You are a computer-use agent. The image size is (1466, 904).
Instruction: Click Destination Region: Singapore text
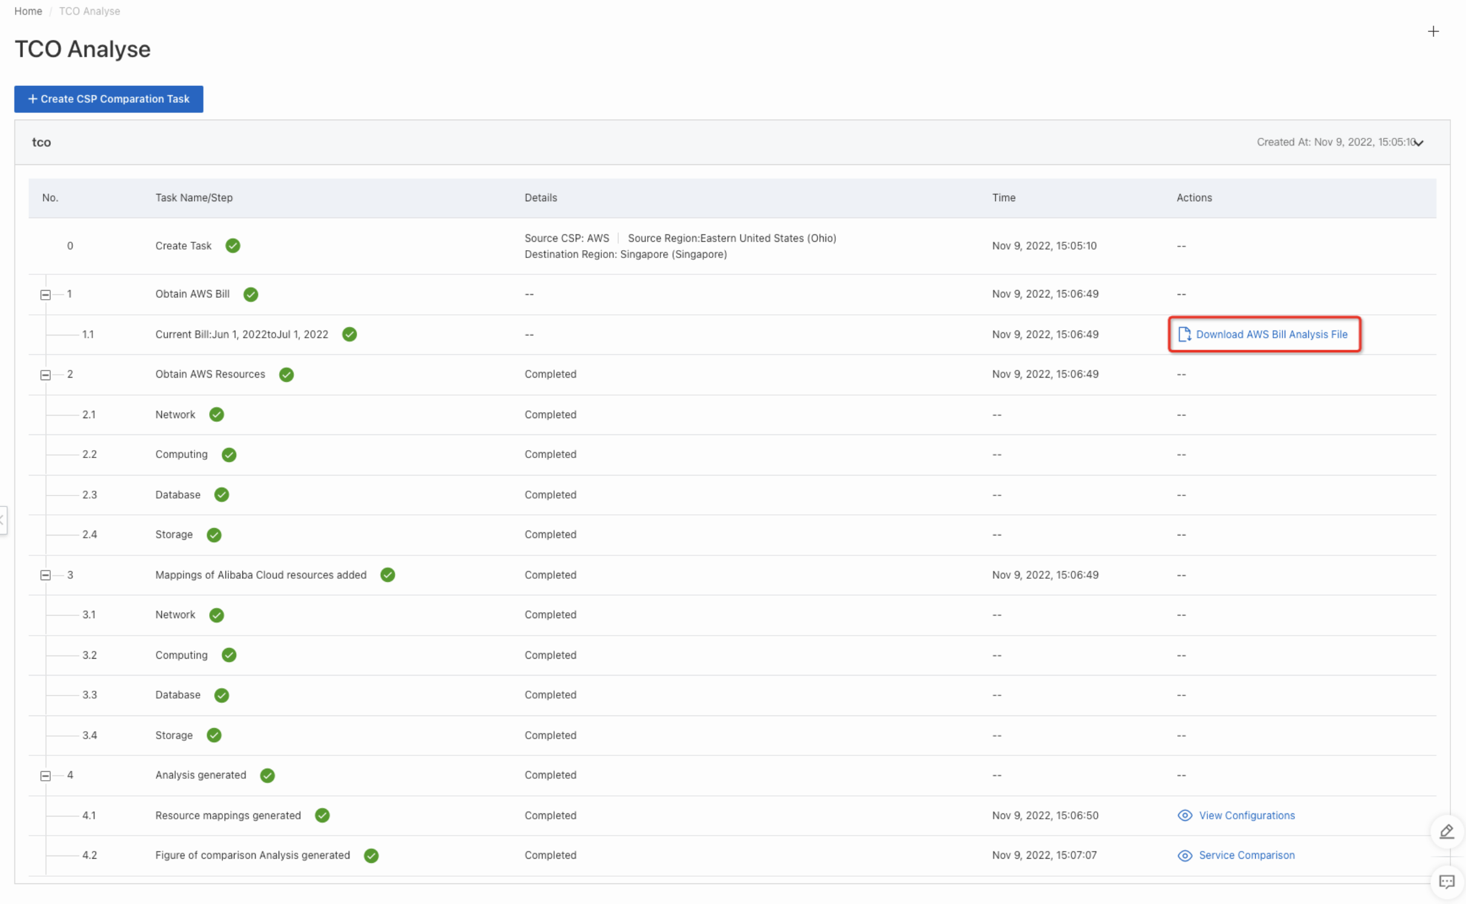(x=625, y=254)
